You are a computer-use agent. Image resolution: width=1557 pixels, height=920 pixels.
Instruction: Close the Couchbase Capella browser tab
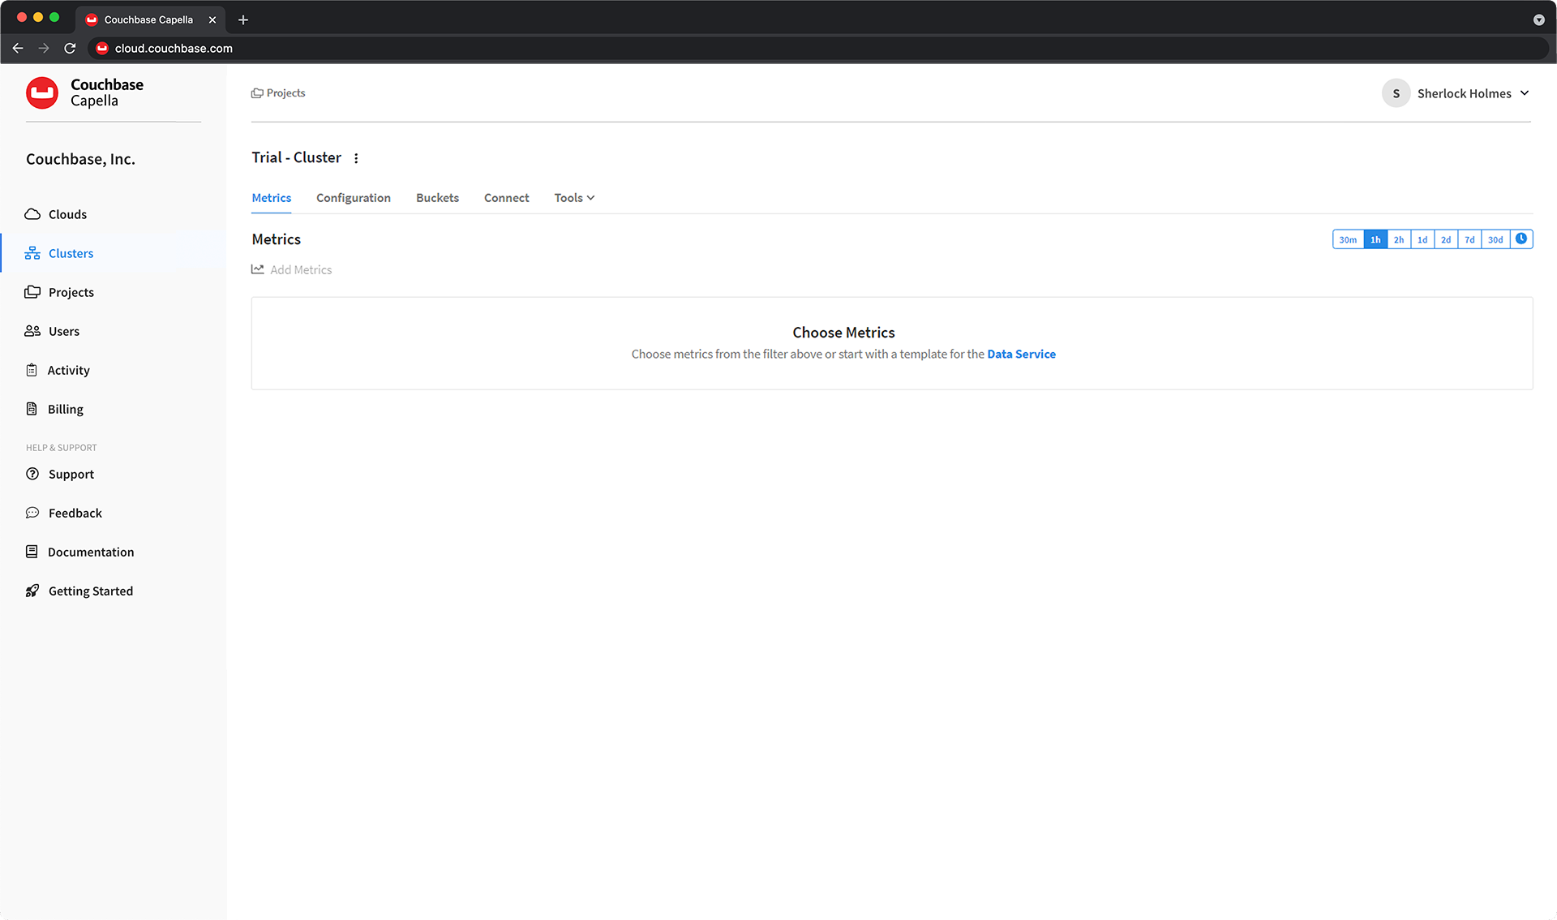(x=212, y=19)
